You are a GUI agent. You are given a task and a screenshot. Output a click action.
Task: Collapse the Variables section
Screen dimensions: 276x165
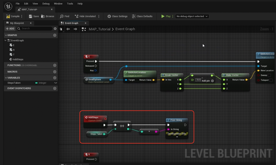pyautogui.click(x=6, y=78)
